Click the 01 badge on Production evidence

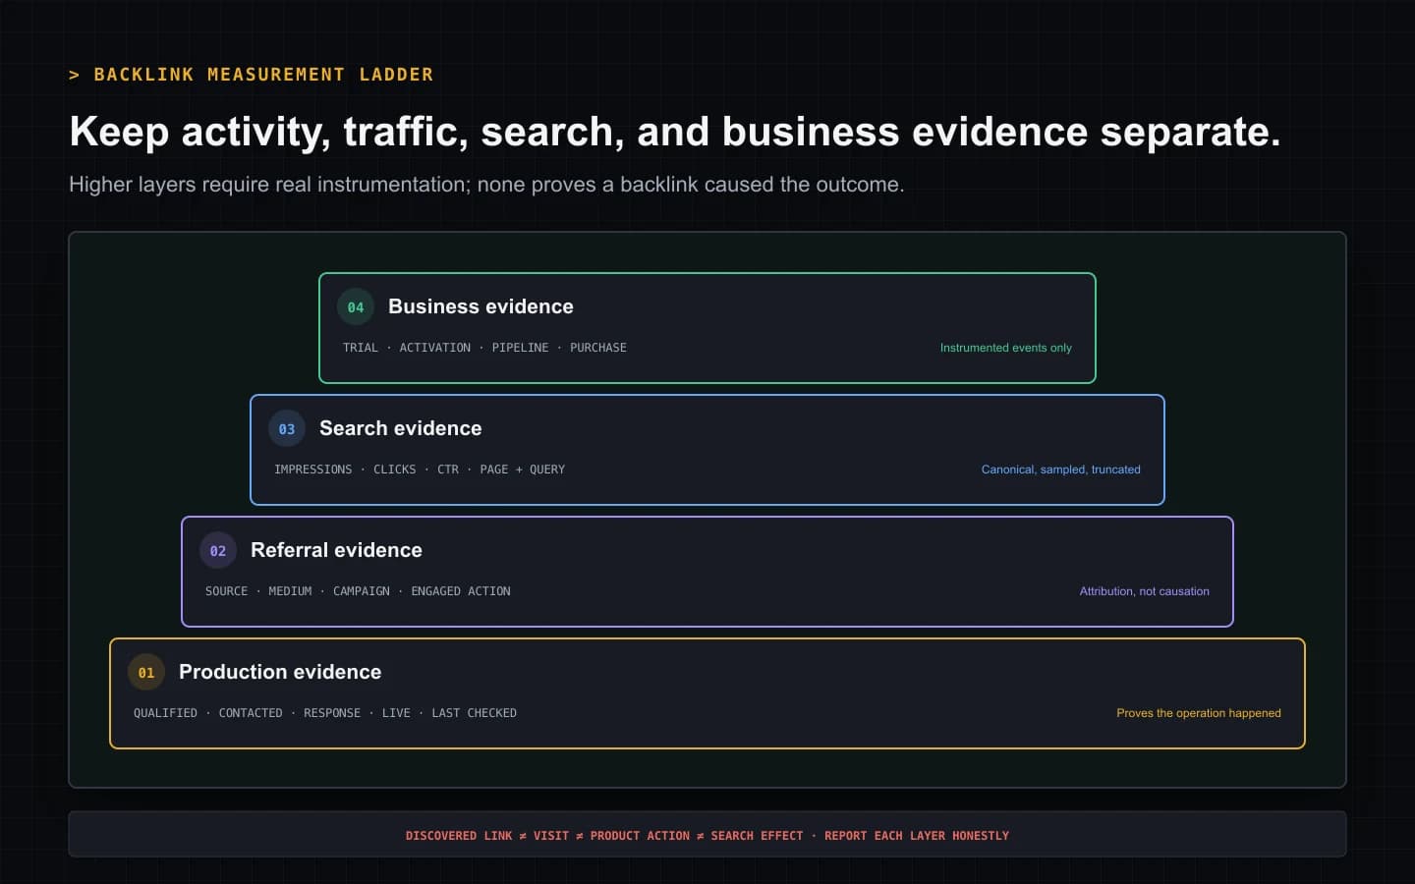(x=146, y=673)
